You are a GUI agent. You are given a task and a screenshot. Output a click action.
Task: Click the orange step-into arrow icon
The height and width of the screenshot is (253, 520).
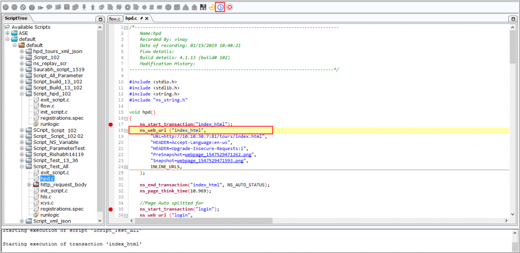(212, 7)
